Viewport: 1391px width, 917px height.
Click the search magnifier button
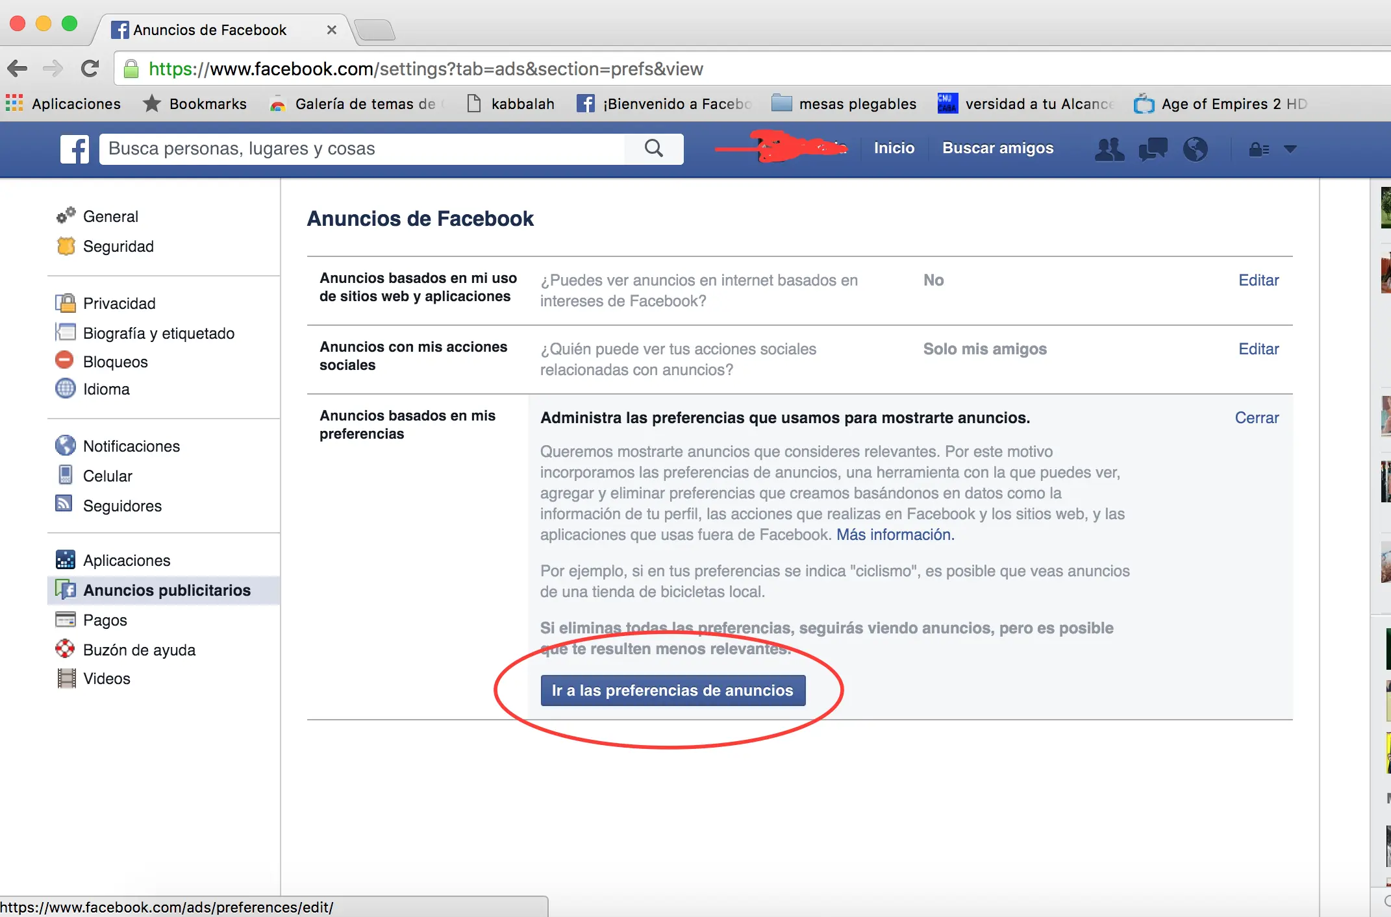point(654,149)
